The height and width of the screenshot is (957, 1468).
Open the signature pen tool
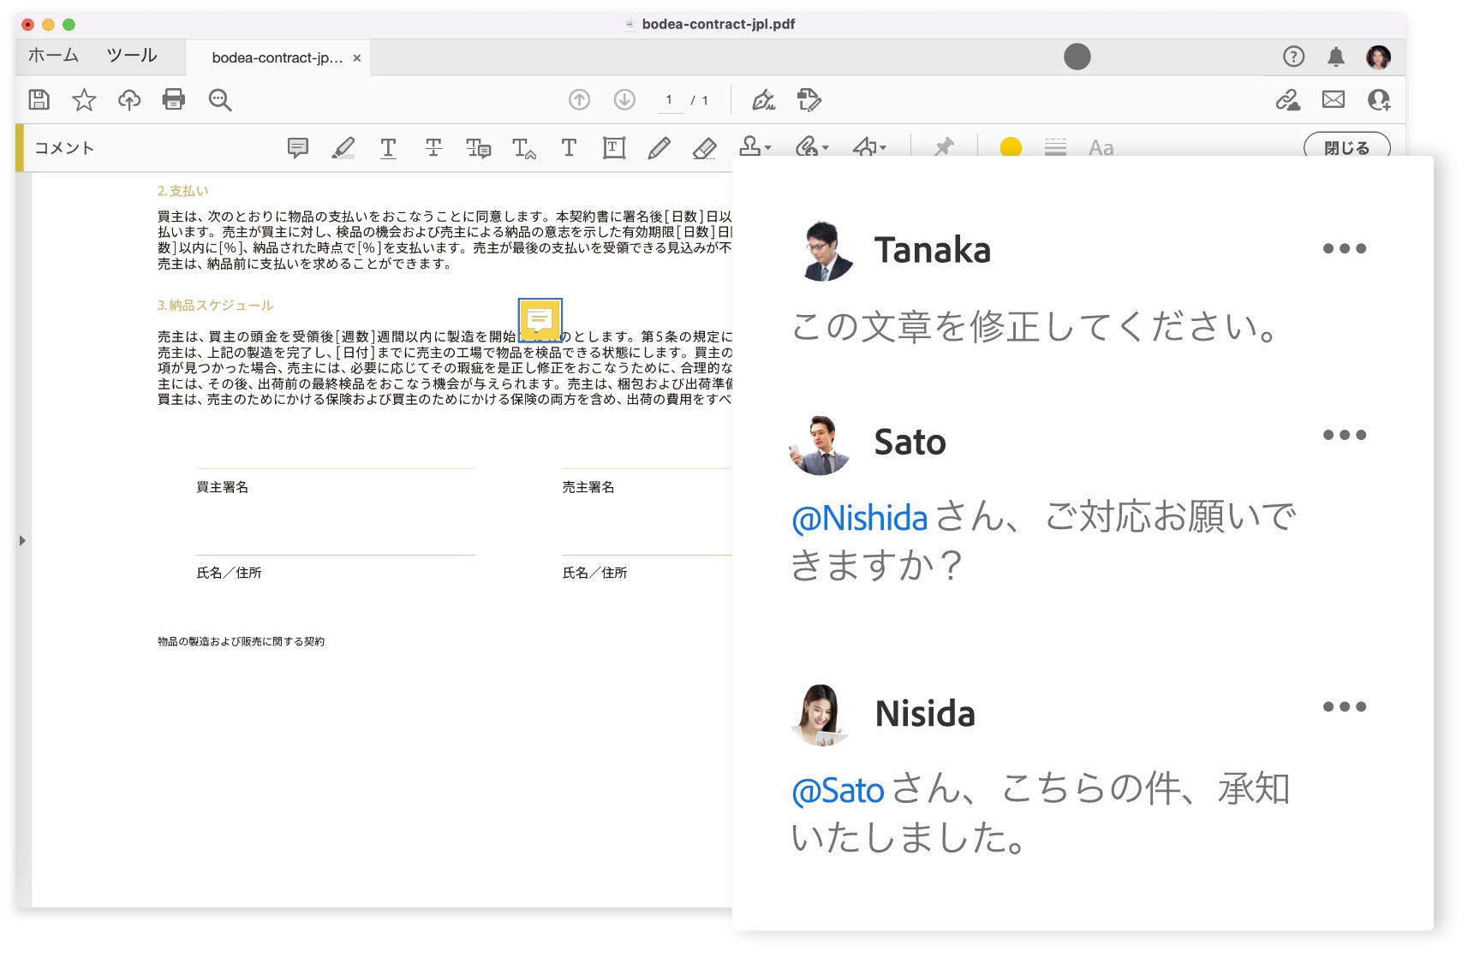pos(763,100)
